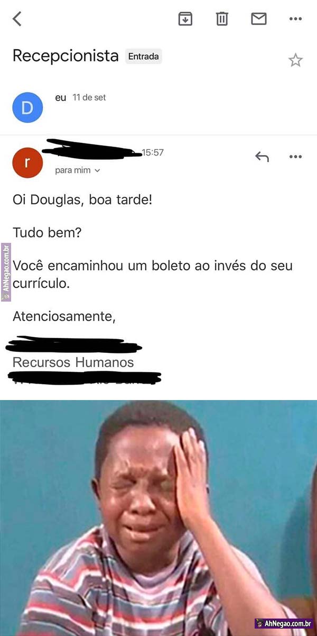Archive this email with the box icon
This screenshot has width=317, height=636.
pyautogui.click(x=185, y=19)
